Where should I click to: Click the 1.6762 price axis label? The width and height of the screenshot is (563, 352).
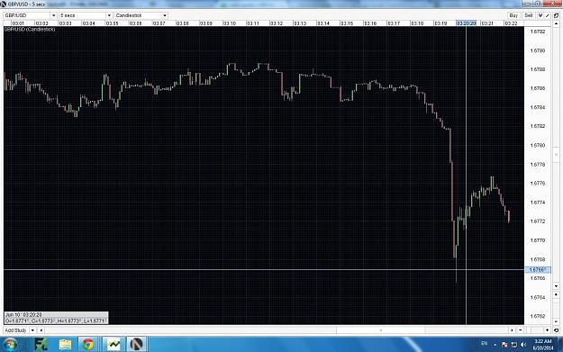pos(538,317)
